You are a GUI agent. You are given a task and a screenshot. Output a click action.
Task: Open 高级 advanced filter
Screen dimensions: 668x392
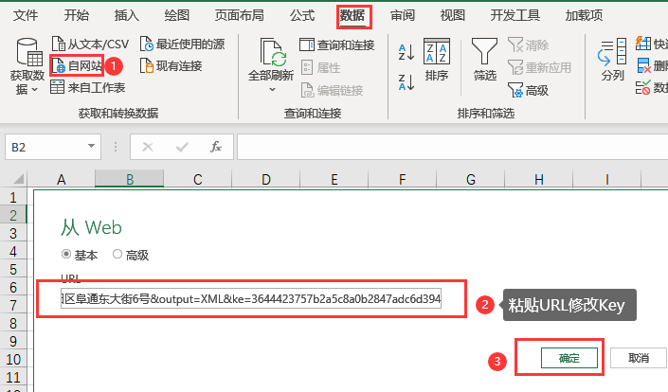[529, 90]
